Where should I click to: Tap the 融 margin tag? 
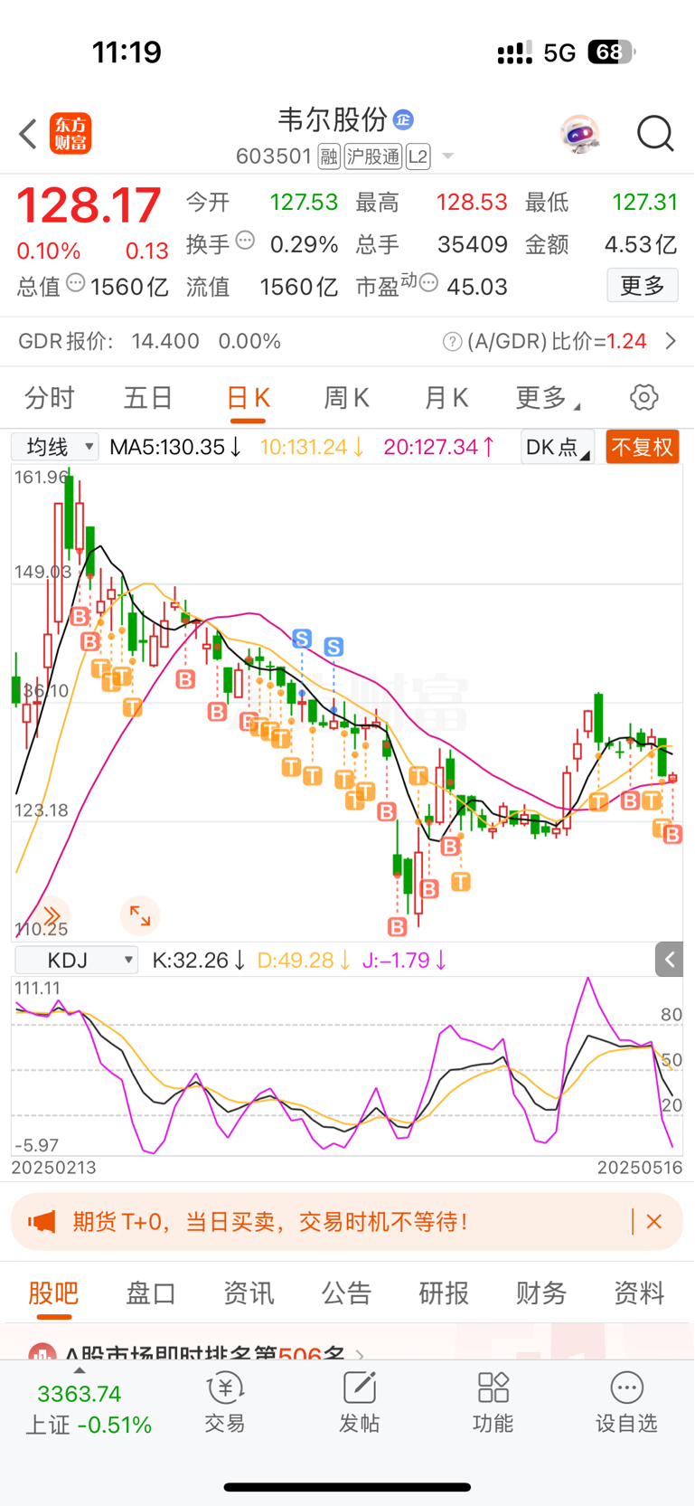click(329, 156)
